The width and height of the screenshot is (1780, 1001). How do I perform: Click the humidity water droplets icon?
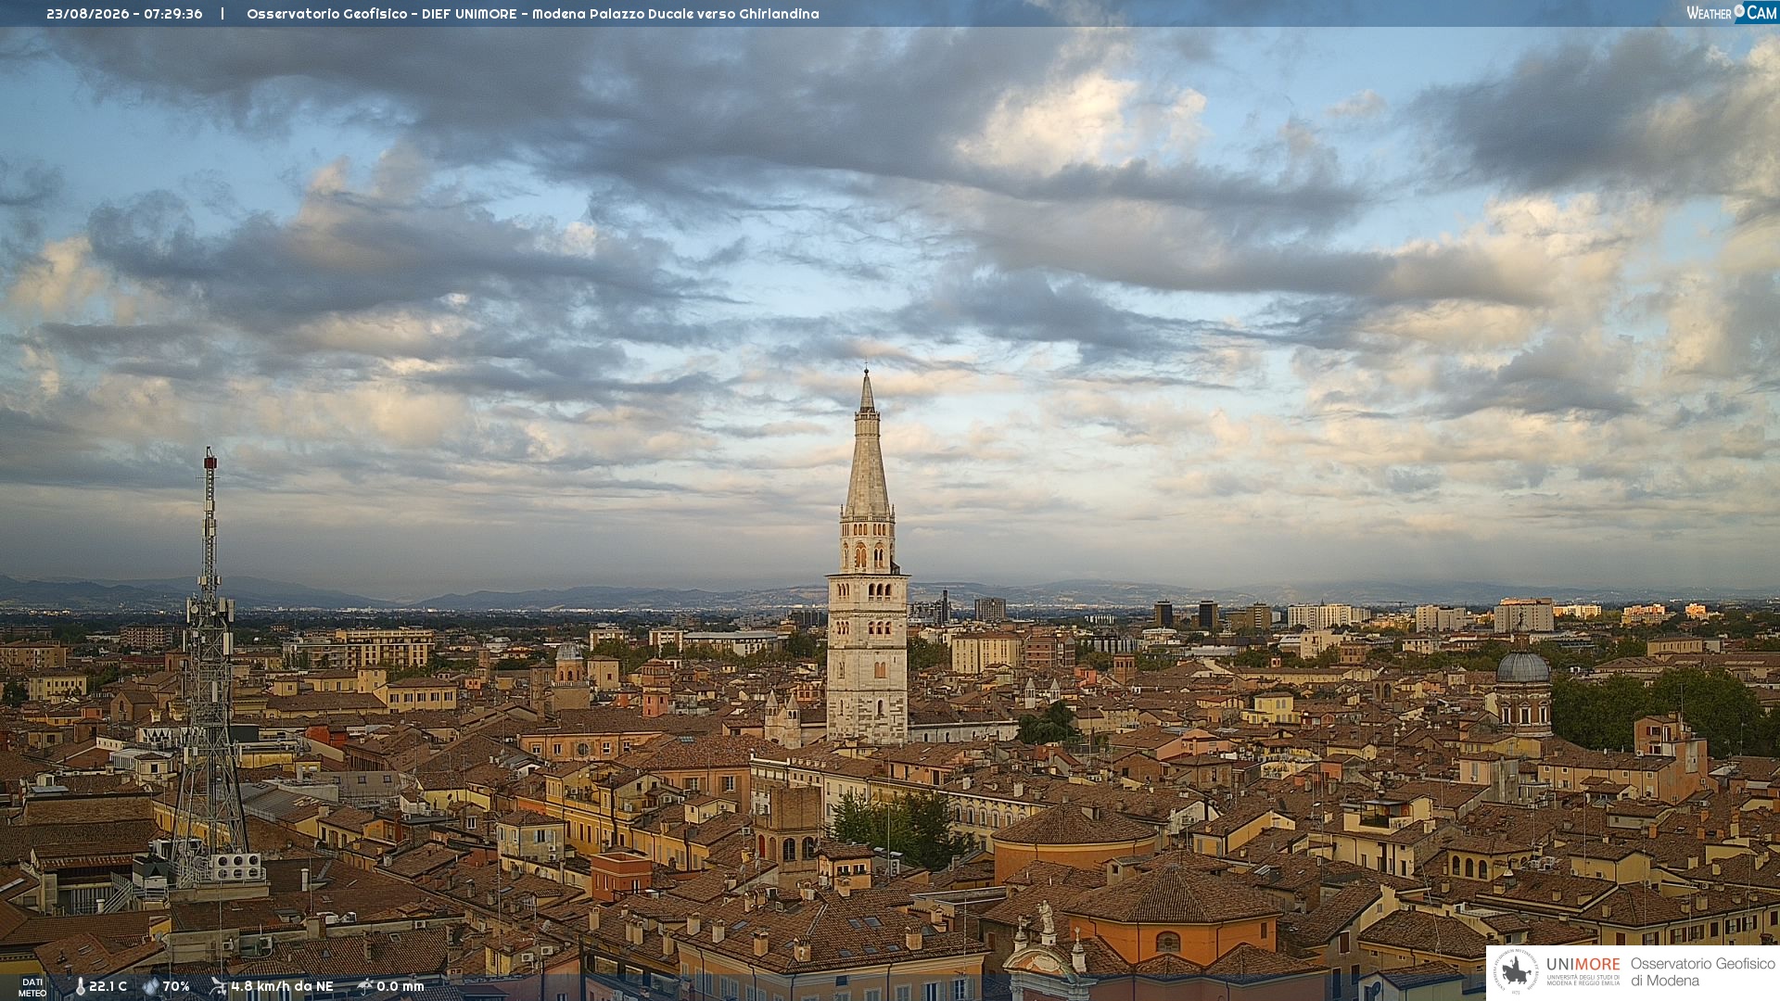(150, 986)
